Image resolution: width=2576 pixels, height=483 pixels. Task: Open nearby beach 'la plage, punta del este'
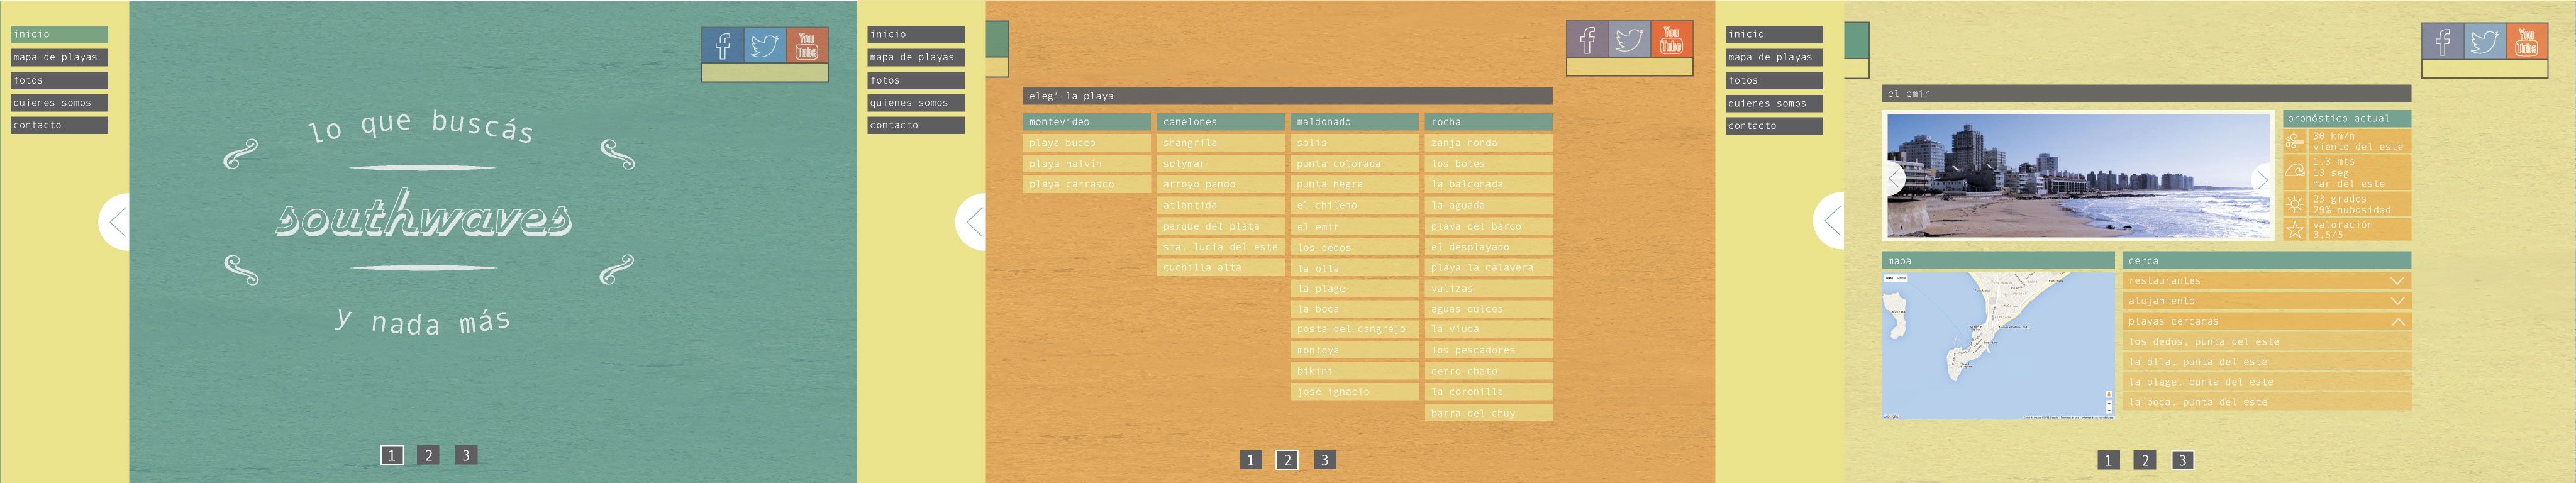pos(2267,382)
